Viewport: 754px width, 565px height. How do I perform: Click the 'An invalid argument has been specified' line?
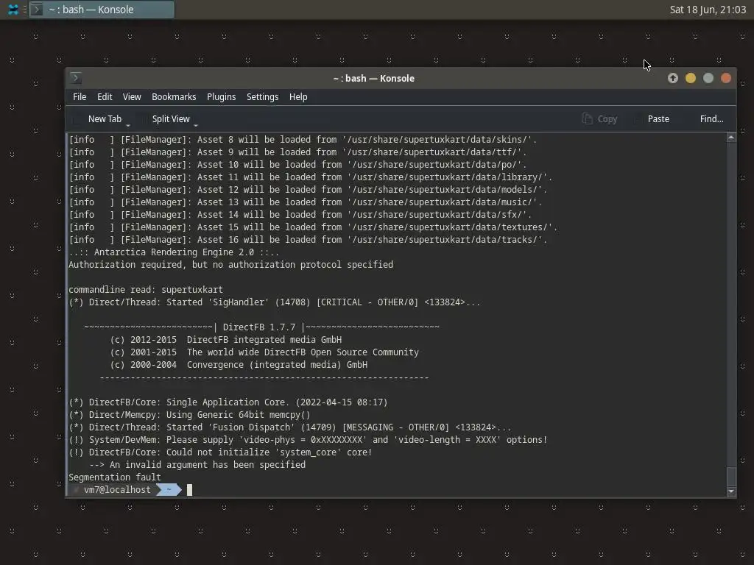pyautogui.click(x=197, y=465)
